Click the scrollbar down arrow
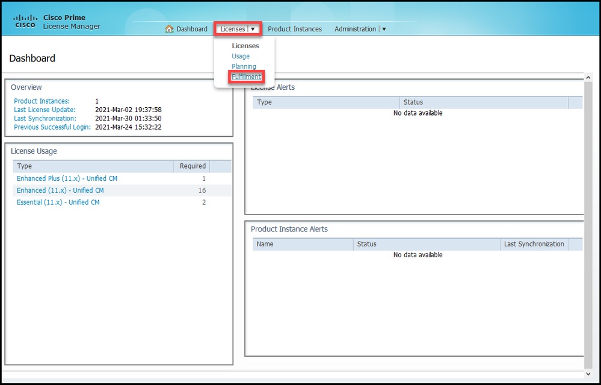 pyautogui.click(x=588, y=374)
